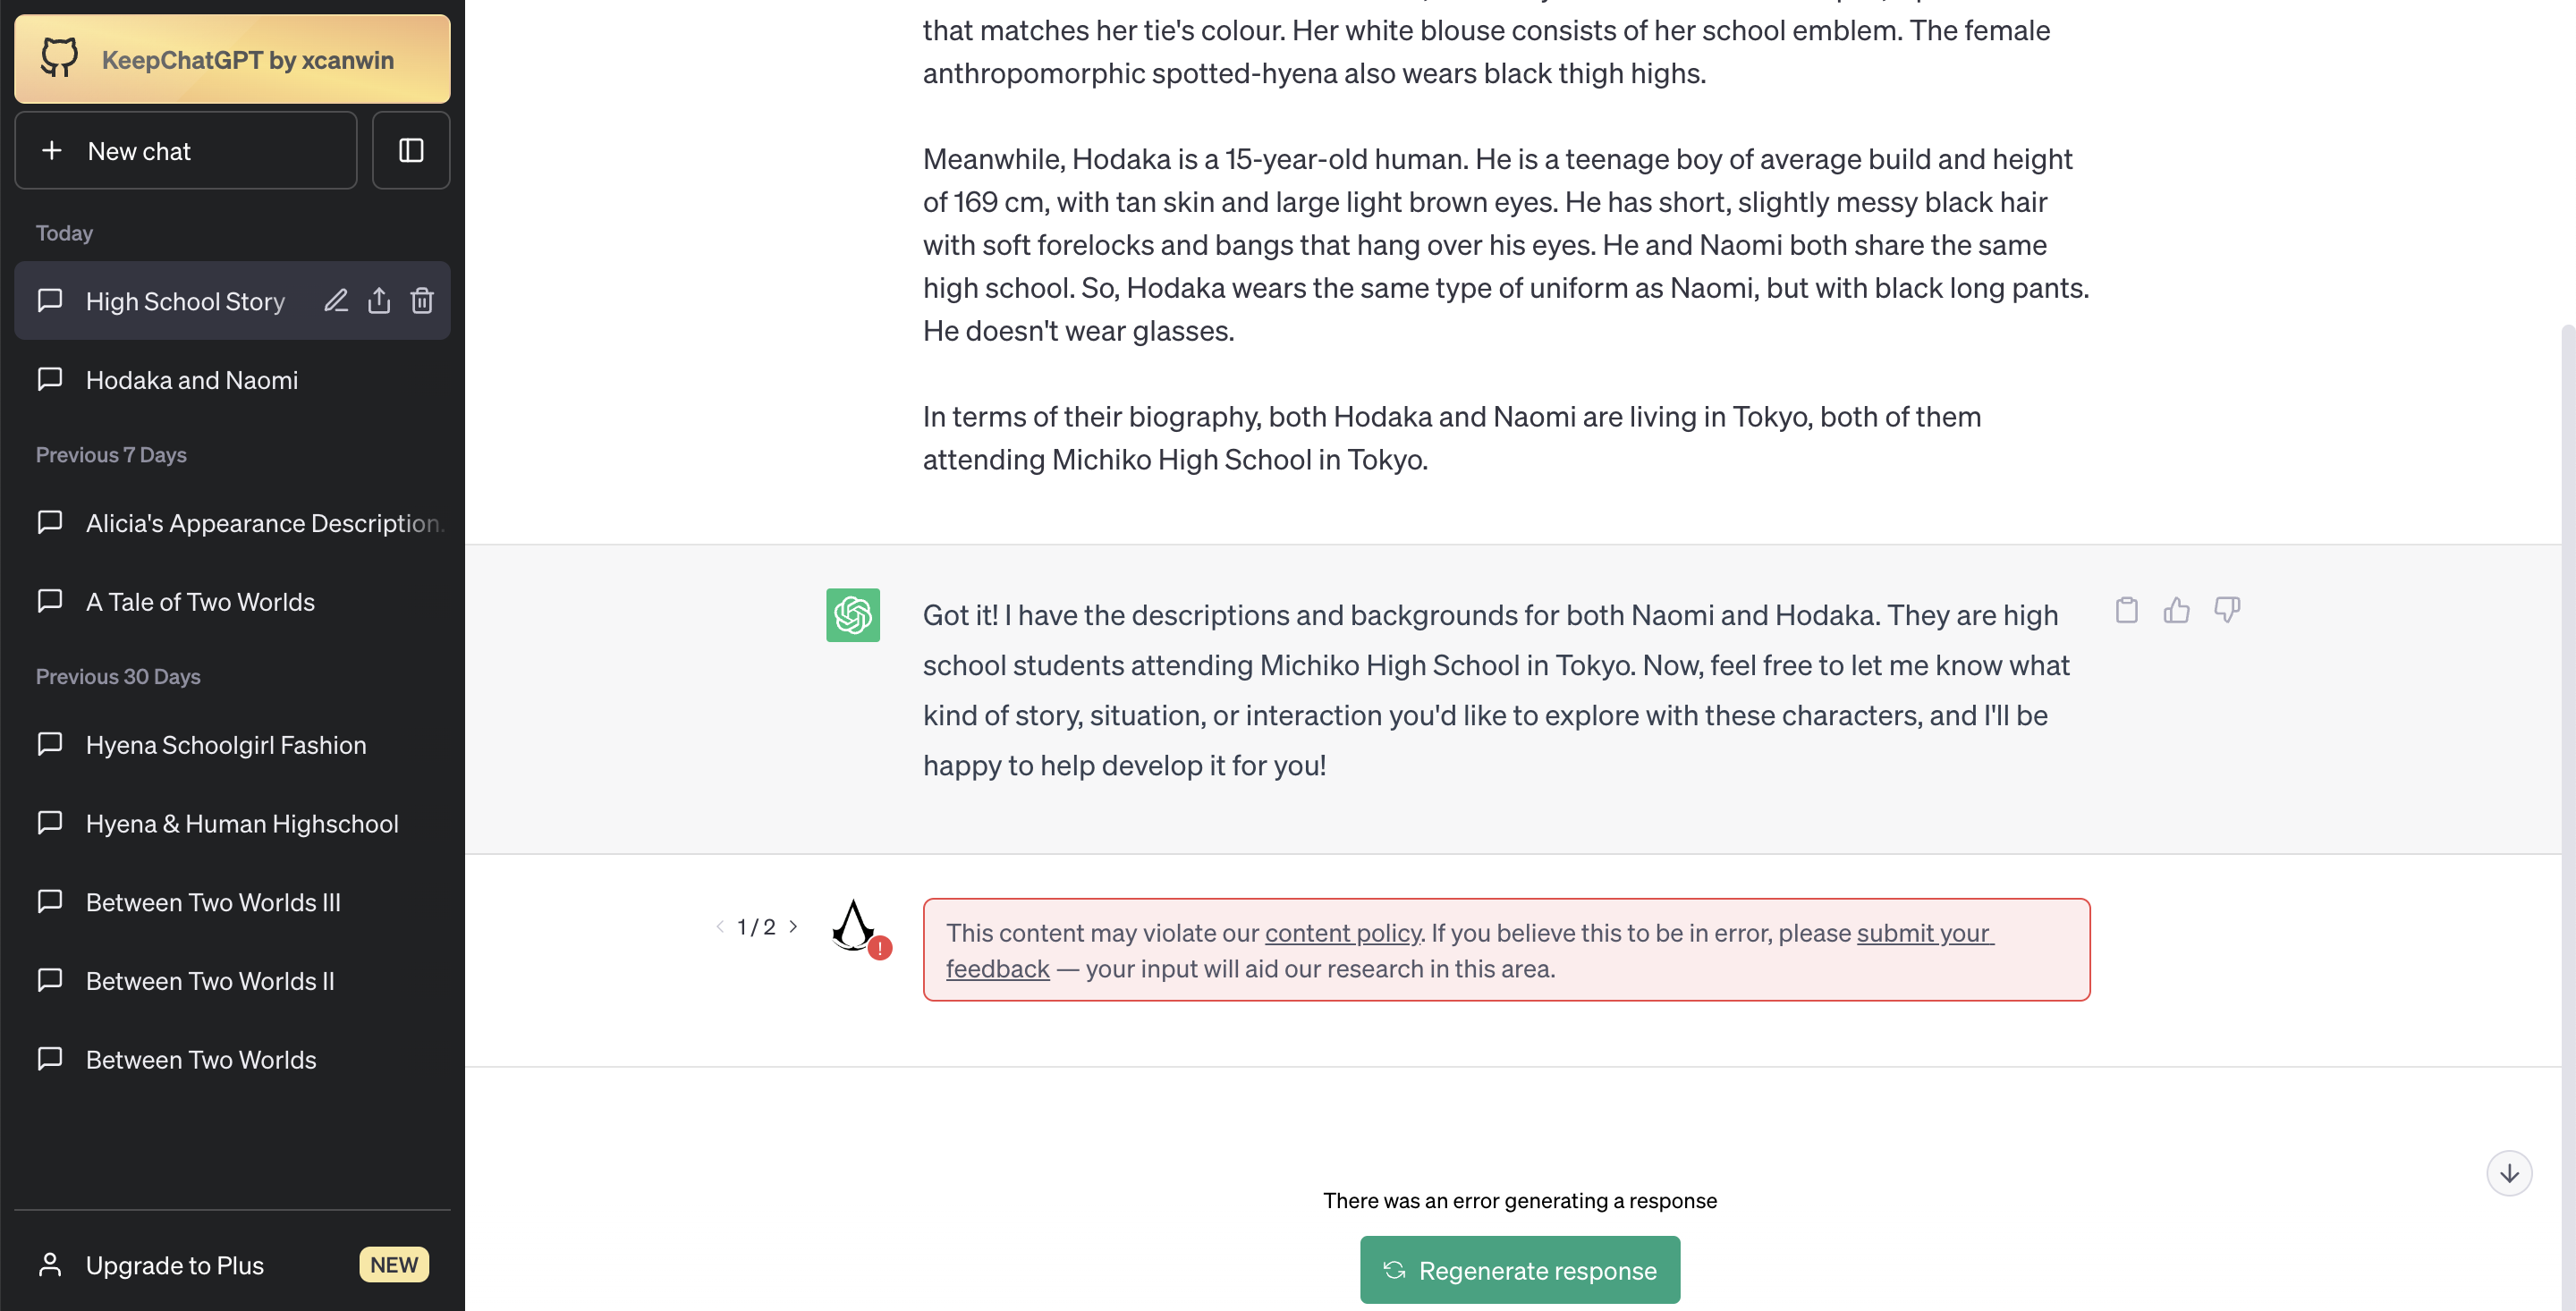Image resolution: width=2576 pixels, height=1311 pixels.
Task: Click the KeepChatGPT by xcanwin banner
Action: click(232, 58)
